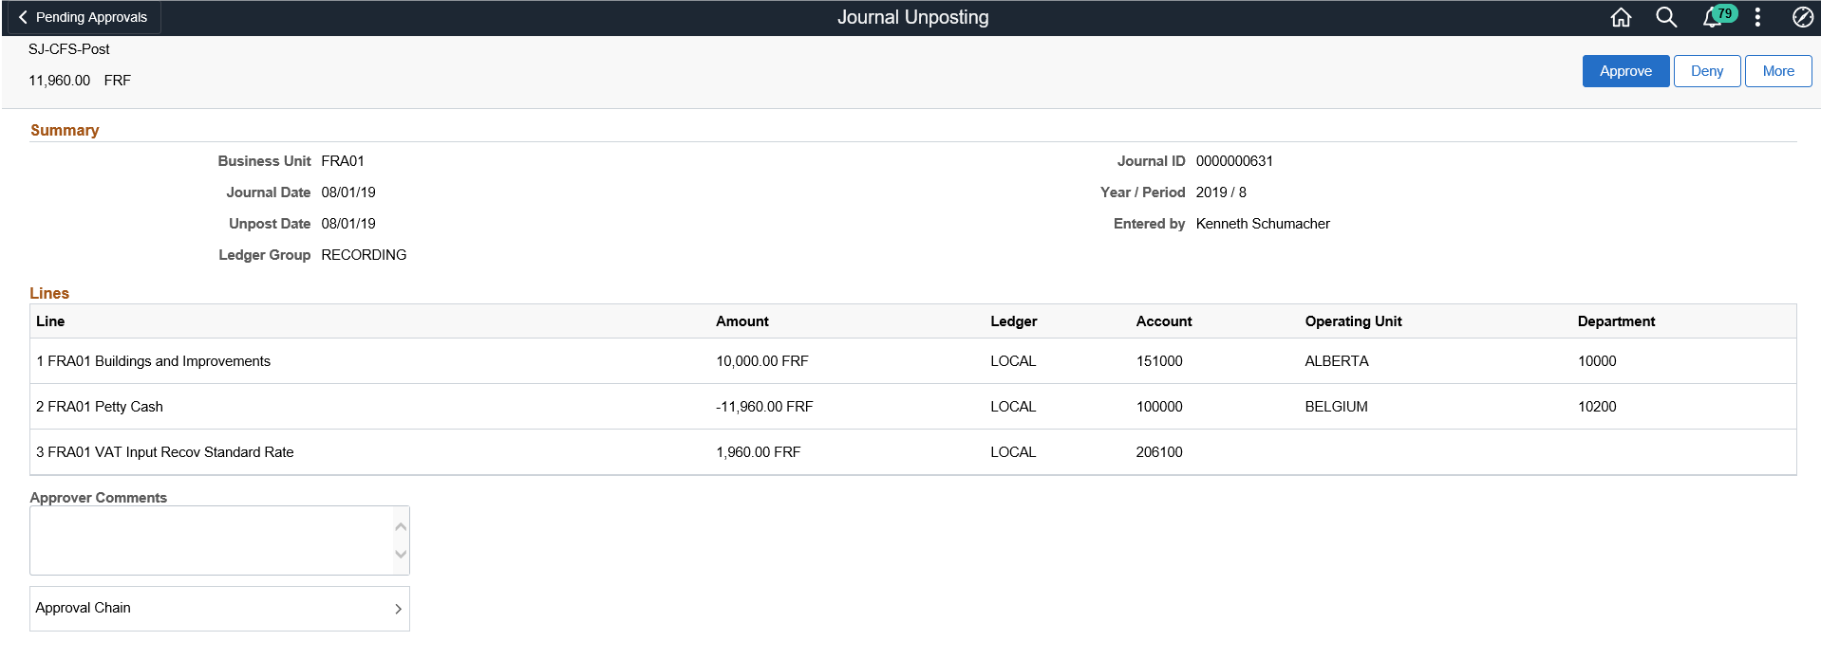This screenshot has height=659, width=1821.
Task: Click the ALBERTA operating unit cell
Action: point(1337,361)
